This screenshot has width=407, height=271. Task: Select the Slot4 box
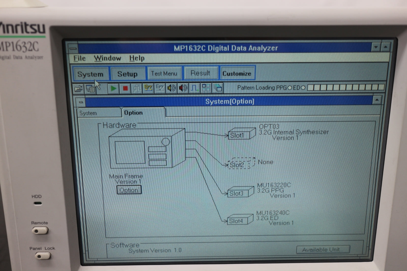click(x=240, y=220)
